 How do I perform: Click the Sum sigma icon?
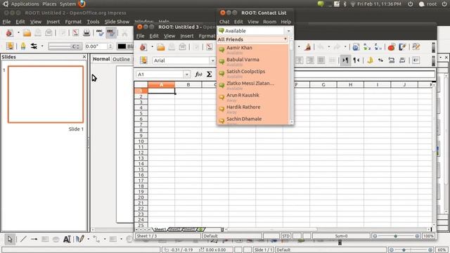coord(210,74)
